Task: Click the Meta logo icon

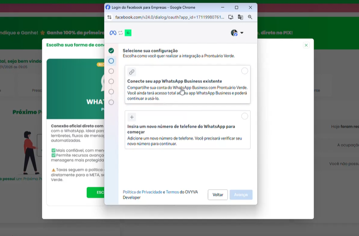Action: click(x=113, y=33)
